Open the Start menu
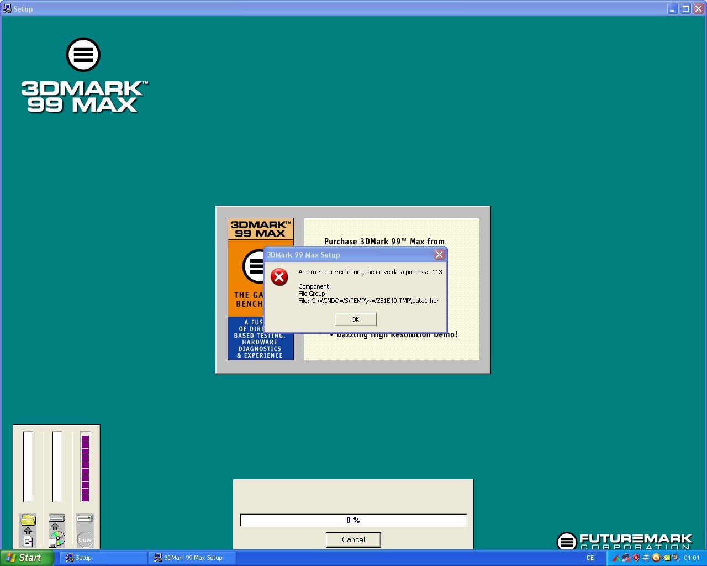The height and width of the screenshot is (566, 707). [x=27, y=558]
